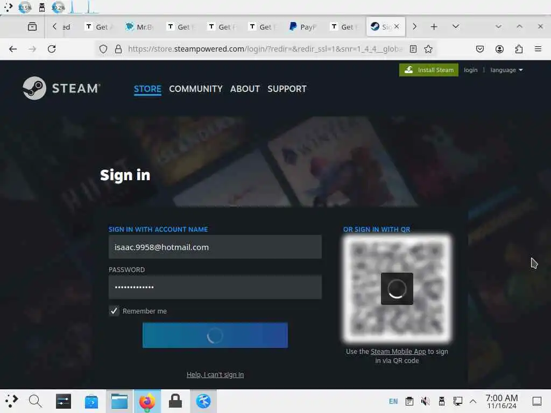The image size is (551, 413).
Task: Open the file manager taskbar icon
Action: [x=119, y=401]
